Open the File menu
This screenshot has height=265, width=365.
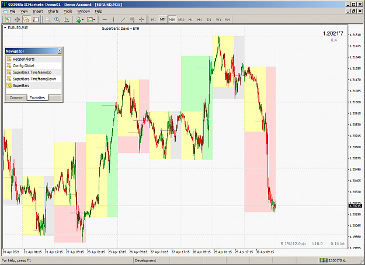click(x=12, y=11)
